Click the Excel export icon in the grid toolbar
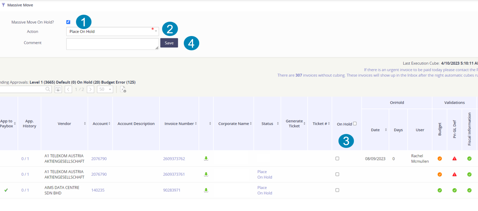The image size is (478, 211). 123,89
